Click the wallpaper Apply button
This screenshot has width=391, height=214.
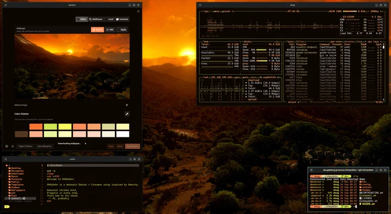(x=122, y=30)
